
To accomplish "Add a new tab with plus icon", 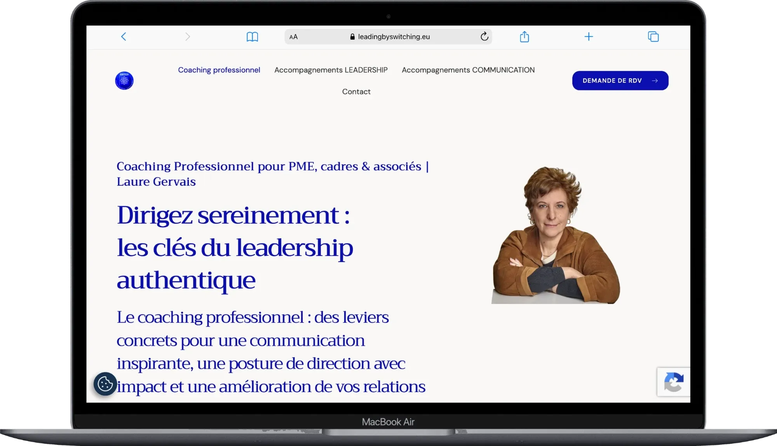I will pyautogui.click(x=589, y=36).
